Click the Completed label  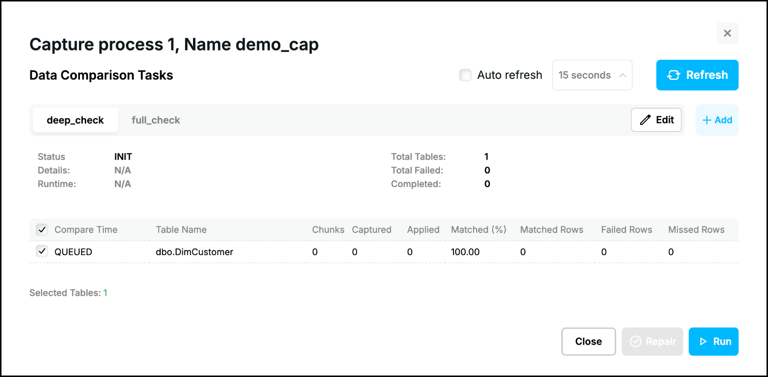[416, 184]
